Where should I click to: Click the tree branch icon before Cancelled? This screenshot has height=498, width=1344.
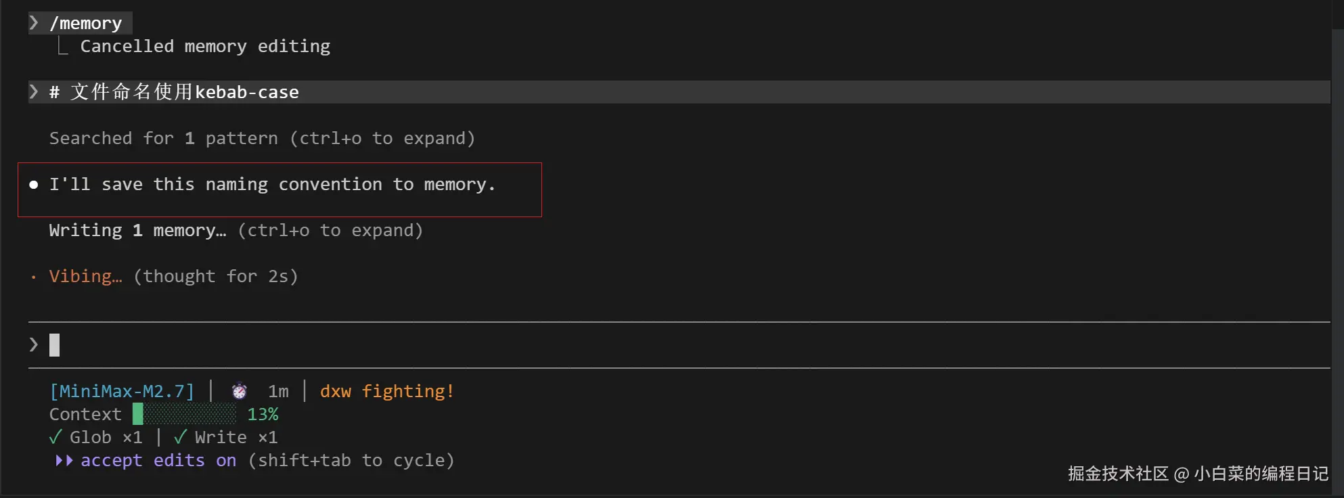63,46
